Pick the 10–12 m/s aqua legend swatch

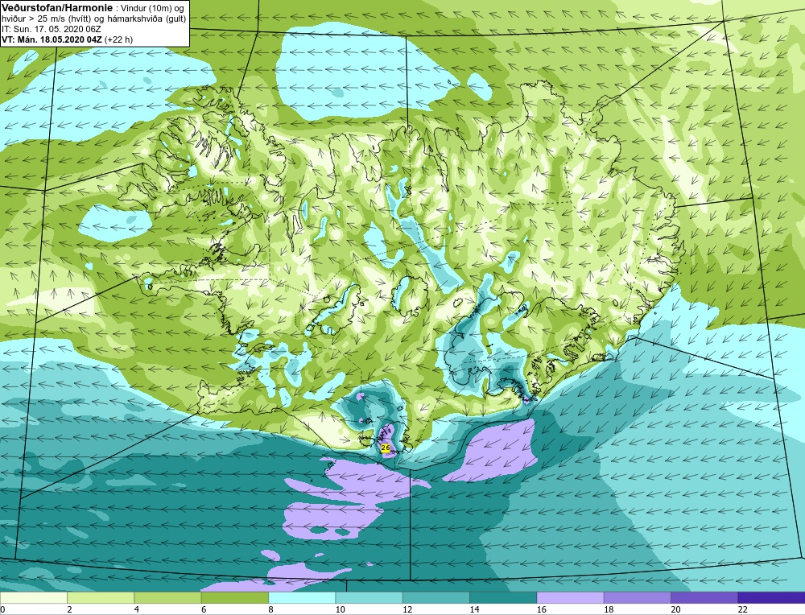369,597
